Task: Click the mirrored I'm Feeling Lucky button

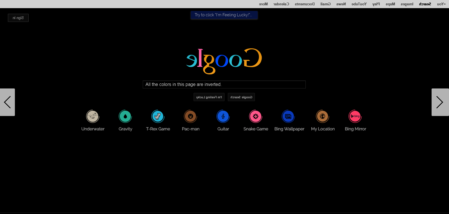Action: click(209, 97)
